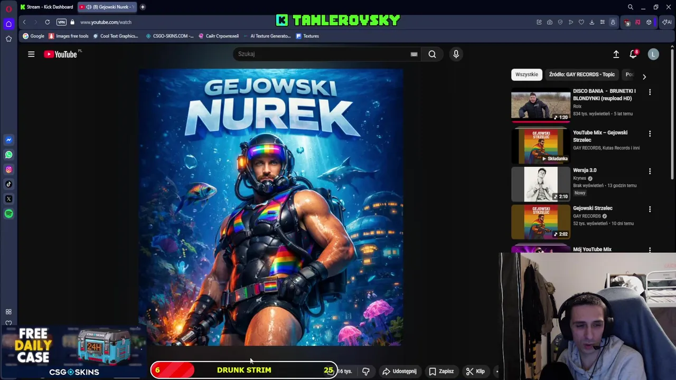
Task: Go back with the browser back arrow
Action: point(24,22)
